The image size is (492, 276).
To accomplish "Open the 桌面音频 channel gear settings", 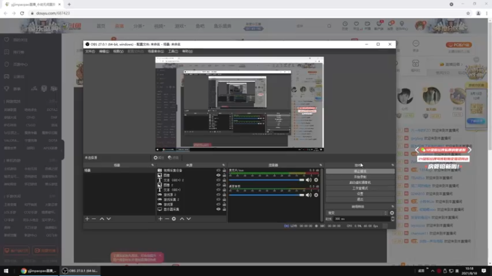I will click(316, 195).
